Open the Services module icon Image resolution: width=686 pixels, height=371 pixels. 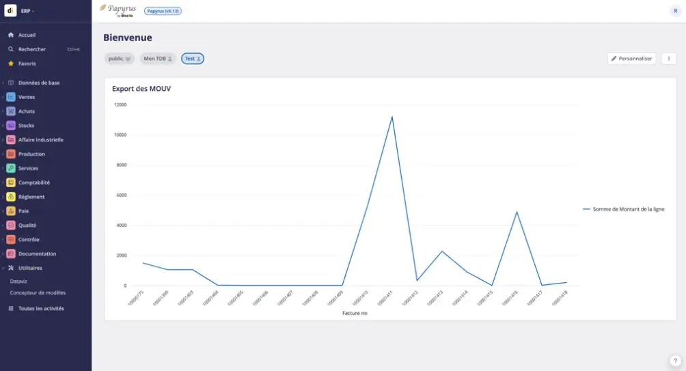tap(11, 169)
